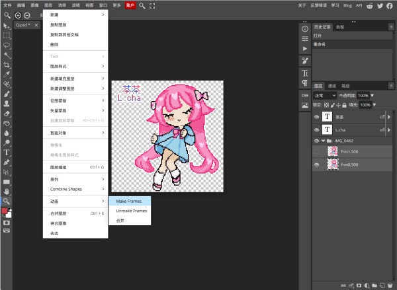Open the Info panel icon

click(305, 29)
